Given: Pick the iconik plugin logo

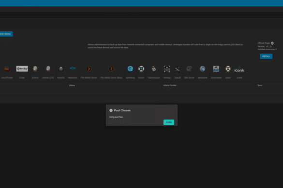Looking at the screenshot, I should pos(239,69).
